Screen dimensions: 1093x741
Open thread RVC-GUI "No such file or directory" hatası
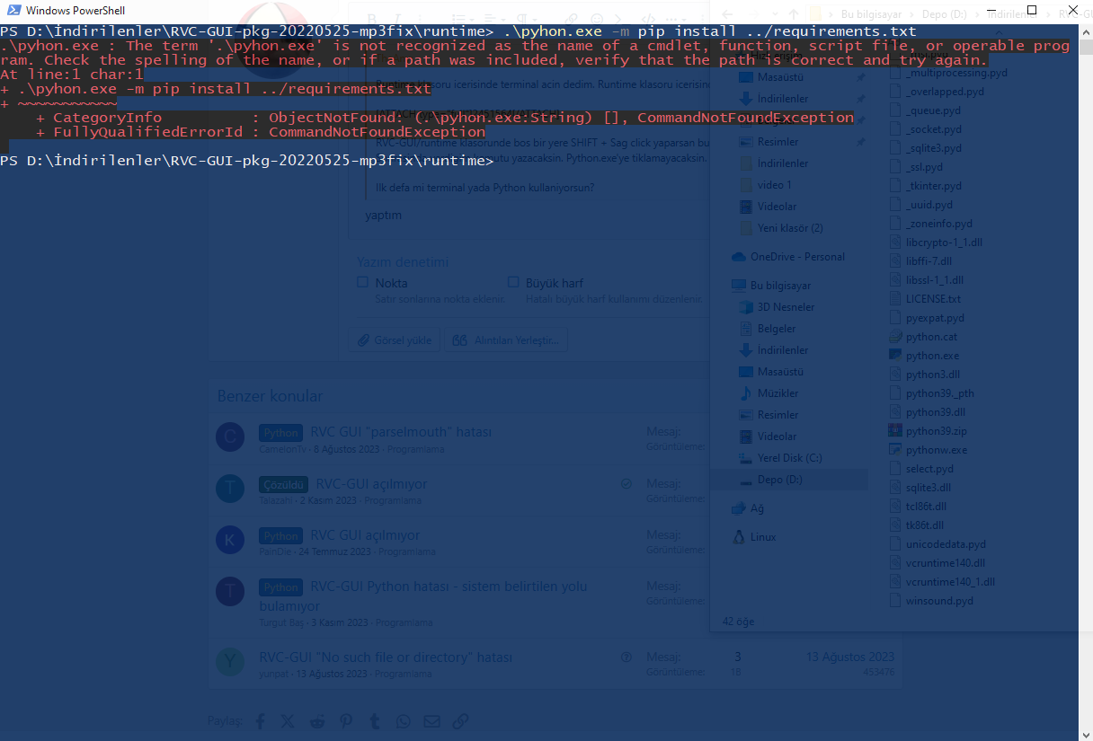pos(386,657)
